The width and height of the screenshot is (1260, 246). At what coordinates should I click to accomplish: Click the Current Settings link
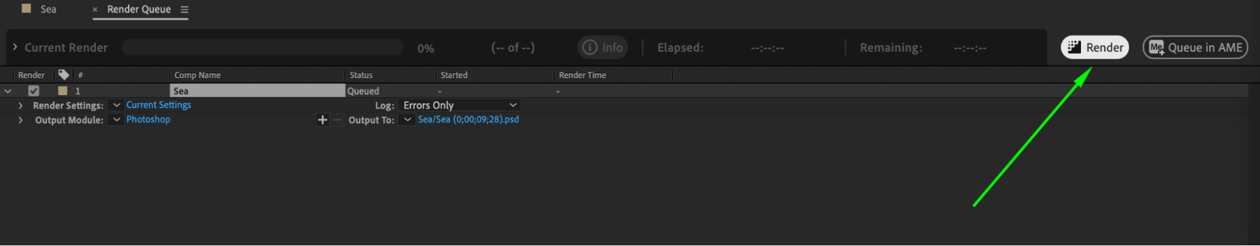pyautogui.click(x=158, y=105)
